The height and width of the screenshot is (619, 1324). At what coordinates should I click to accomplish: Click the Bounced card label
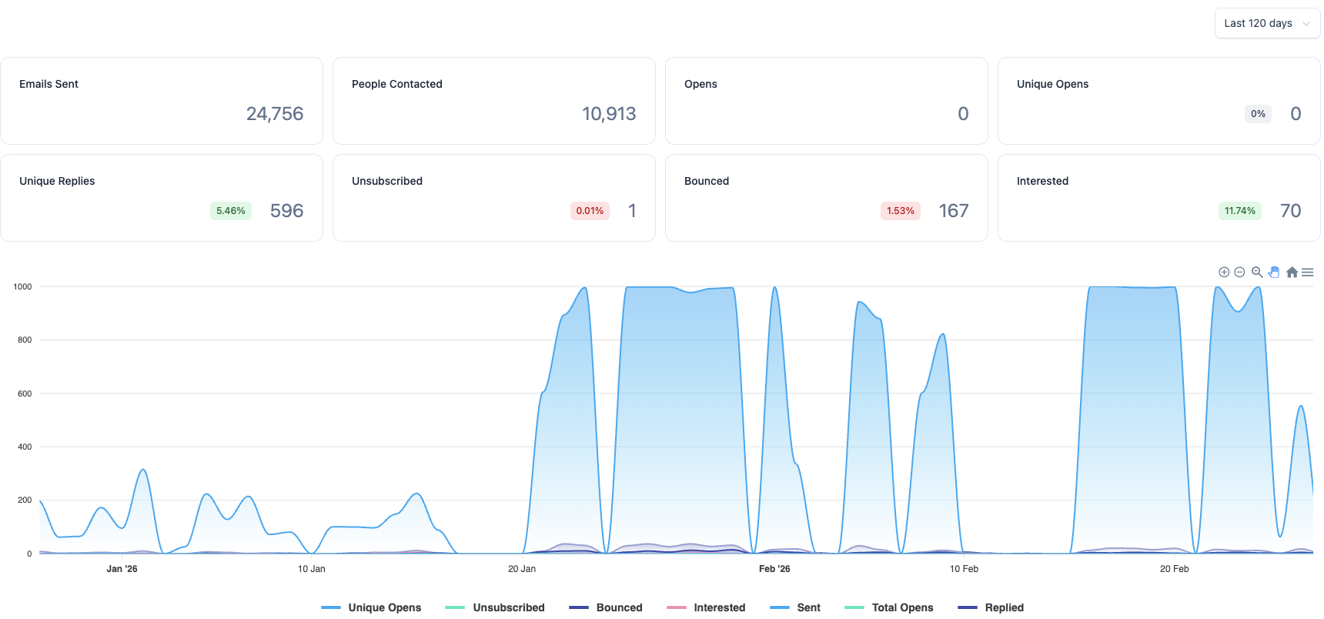click(x=707, y=181)
